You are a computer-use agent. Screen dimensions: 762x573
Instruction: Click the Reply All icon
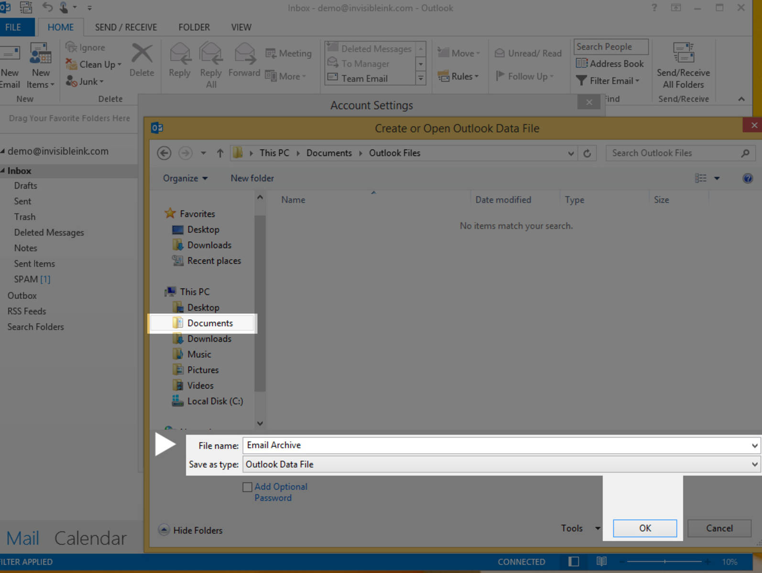(211, 53)
